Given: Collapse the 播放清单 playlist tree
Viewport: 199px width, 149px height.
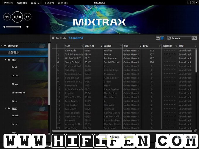Looking at the screenshot, I should tap(2, 46).
